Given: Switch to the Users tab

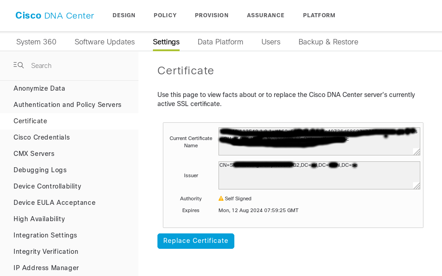Looking at the screenshot, I should [271, 42].
